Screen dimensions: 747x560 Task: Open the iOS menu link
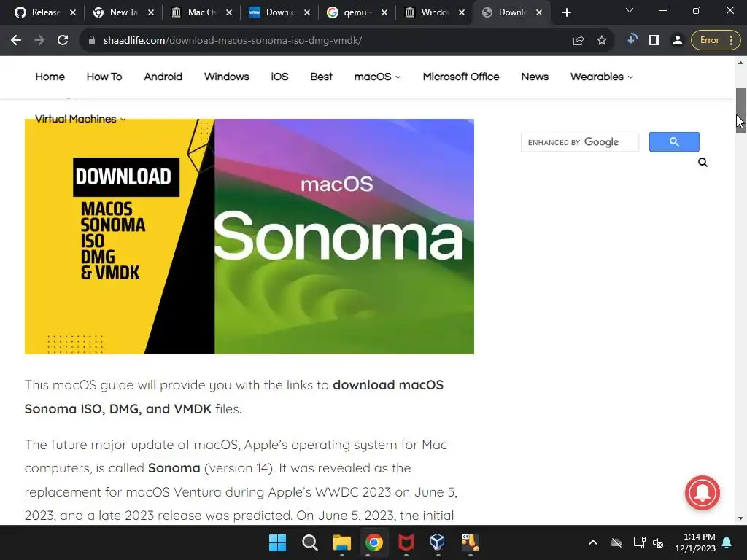click(279, 77)
